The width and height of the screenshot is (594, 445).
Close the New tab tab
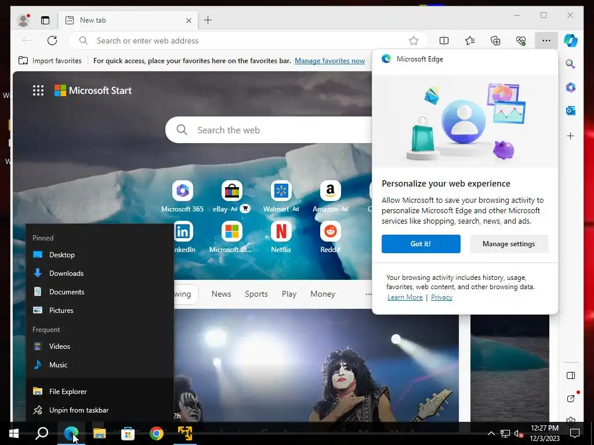point(189,20)
